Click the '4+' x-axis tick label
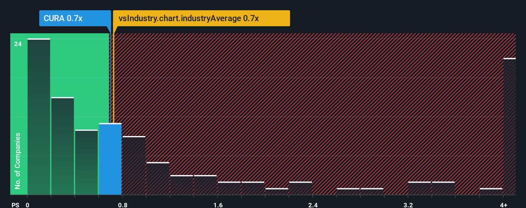 [504, 205]
